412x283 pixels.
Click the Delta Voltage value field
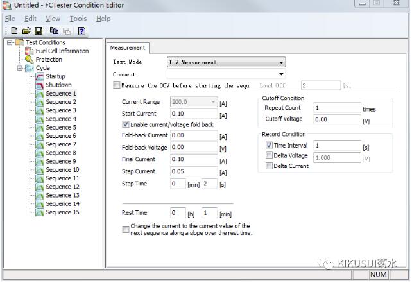click(337, 157)
